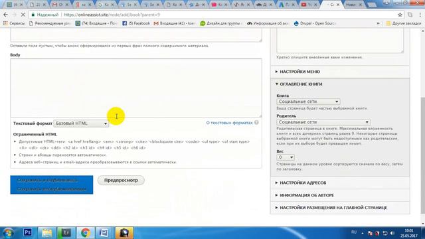
Task: Go back using browser back arrow
Action: tap(6, 15)
